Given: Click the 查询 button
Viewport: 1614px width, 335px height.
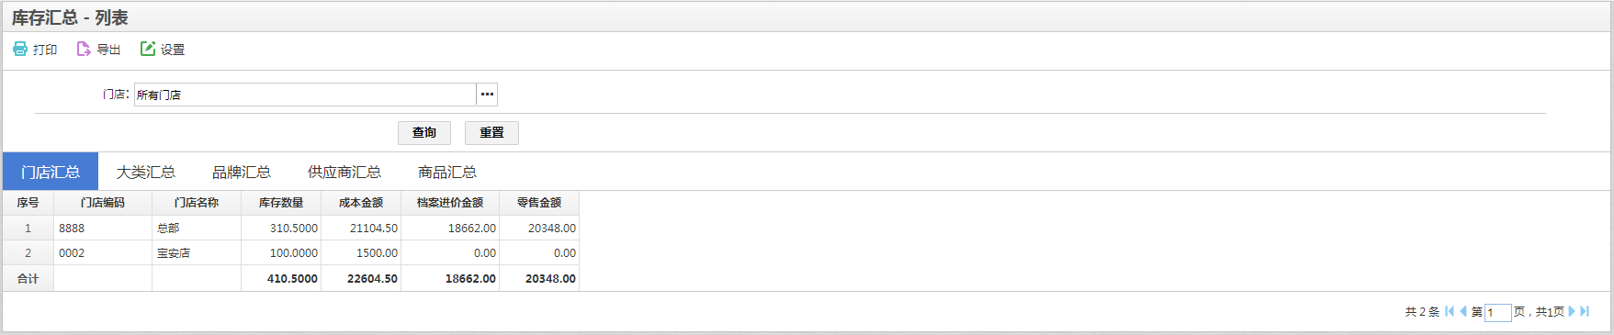Looking at the screenshot, I should tap(424, 133).
